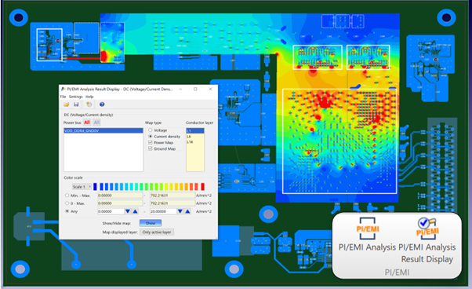The width and height of the screenshot is (472, 289).
Task: Click the Any maximum value field showing 20.00000
Action: point(163,211)
